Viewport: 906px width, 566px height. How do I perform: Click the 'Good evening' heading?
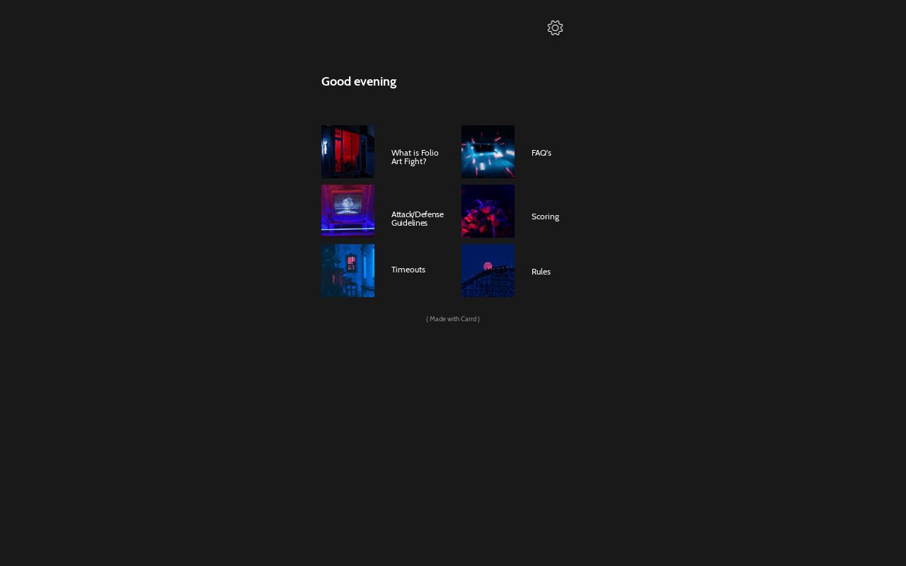point(359,81)
